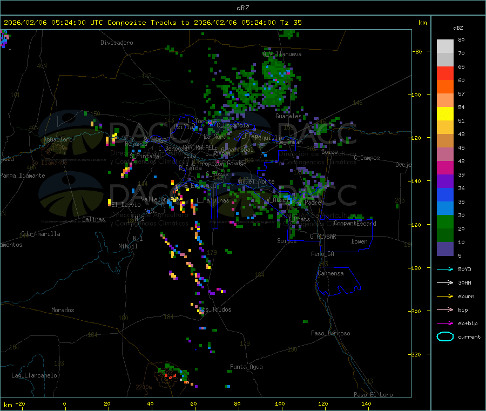Screen dimensions: 486x411
Task: Click the red echo cluster near 2200m volcano
Action: coord(170,376)
